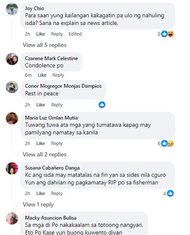Expand View all 2 replies
The height and width of the screenshot is (235, 190).
coord(45,154)
